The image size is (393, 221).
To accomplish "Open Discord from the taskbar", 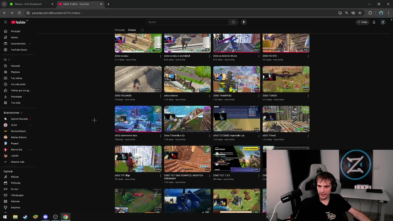I will pos(45,217).
